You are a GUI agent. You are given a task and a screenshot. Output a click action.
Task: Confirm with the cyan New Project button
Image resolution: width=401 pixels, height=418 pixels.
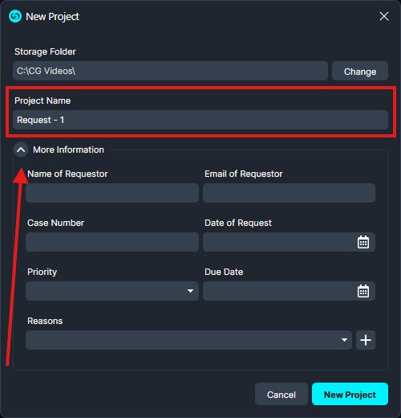point(350,394)
